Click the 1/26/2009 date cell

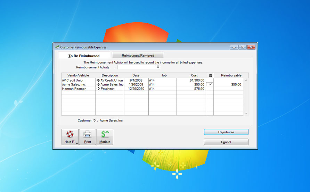coord(136,84)
